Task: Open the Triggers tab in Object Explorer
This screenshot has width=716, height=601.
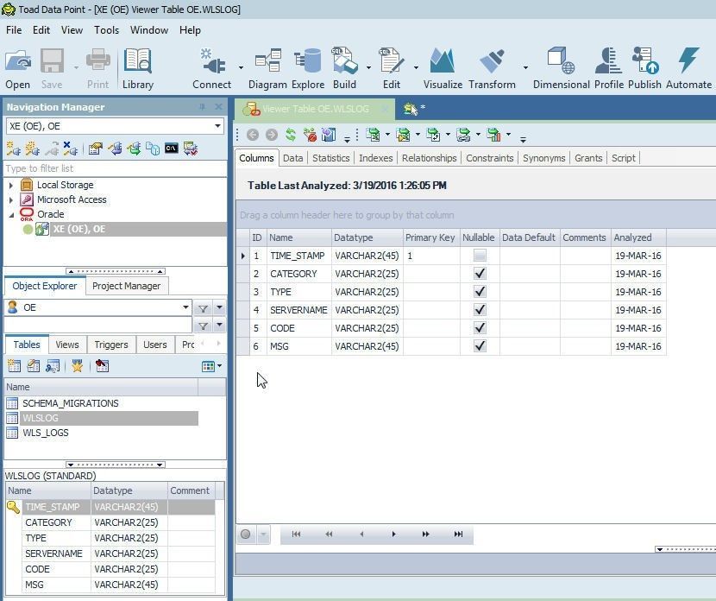Action: click(111, 345)
